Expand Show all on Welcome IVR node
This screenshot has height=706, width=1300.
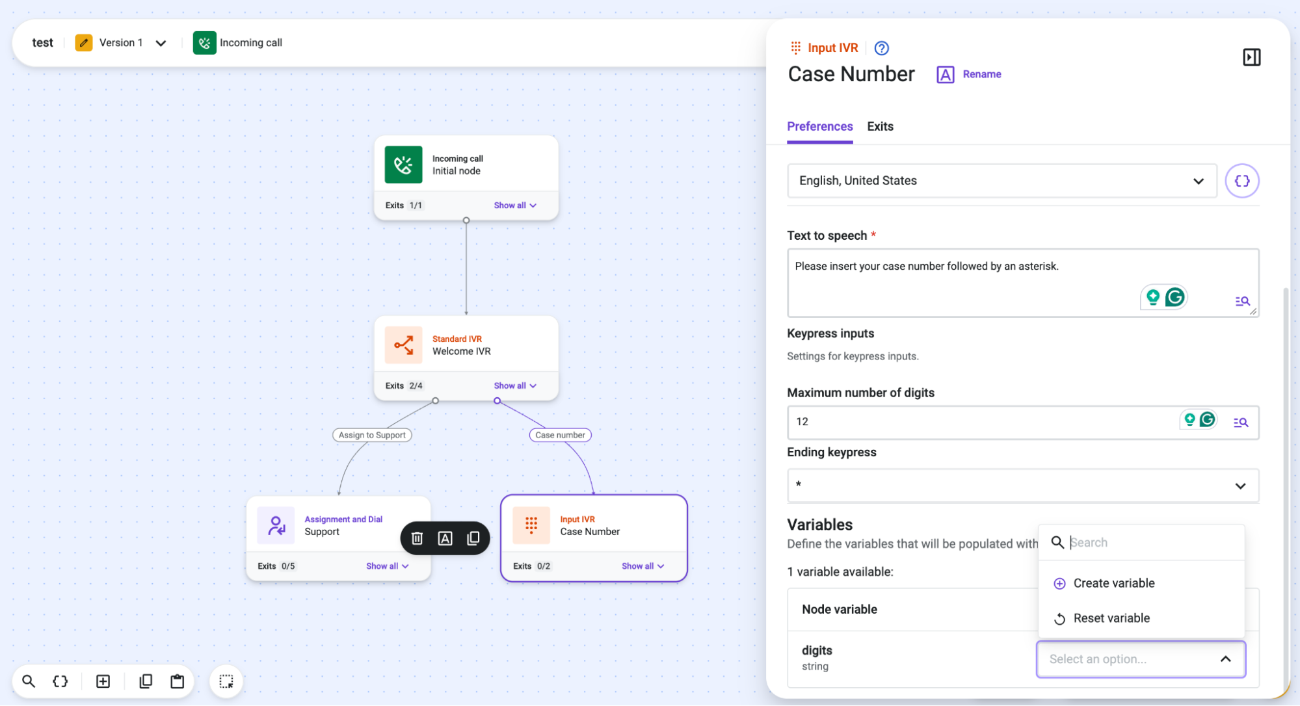pyautogui.click(x=514, y=386)
